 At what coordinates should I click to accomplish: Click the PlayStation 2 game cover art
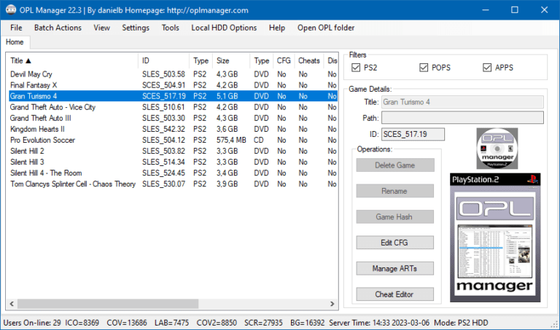495,237
